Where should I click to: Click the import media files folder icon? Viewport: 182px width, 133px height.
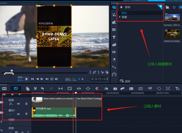pos(167,7)
